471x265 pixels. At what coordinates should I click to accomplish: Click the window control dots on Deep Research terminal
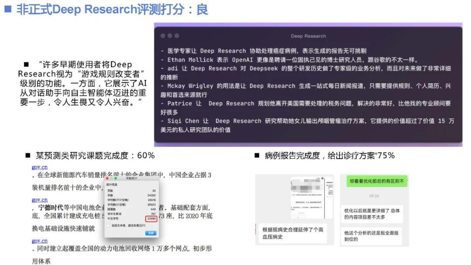click(170, 35)
